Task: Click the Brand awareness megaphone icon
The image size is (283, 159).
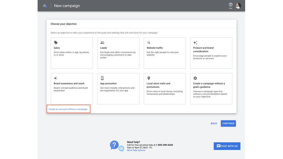Action: tap(56, 78)
